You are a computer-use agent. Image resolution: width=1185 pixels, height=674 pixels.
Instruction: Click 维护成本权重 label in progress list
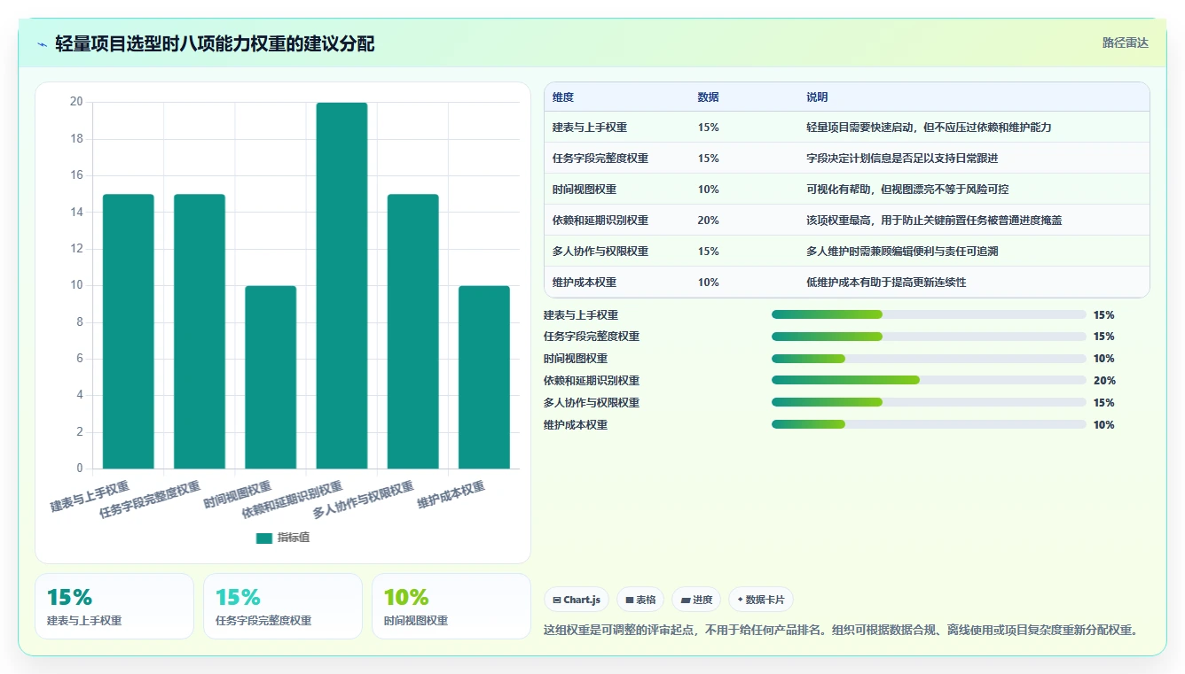[576, 425]
